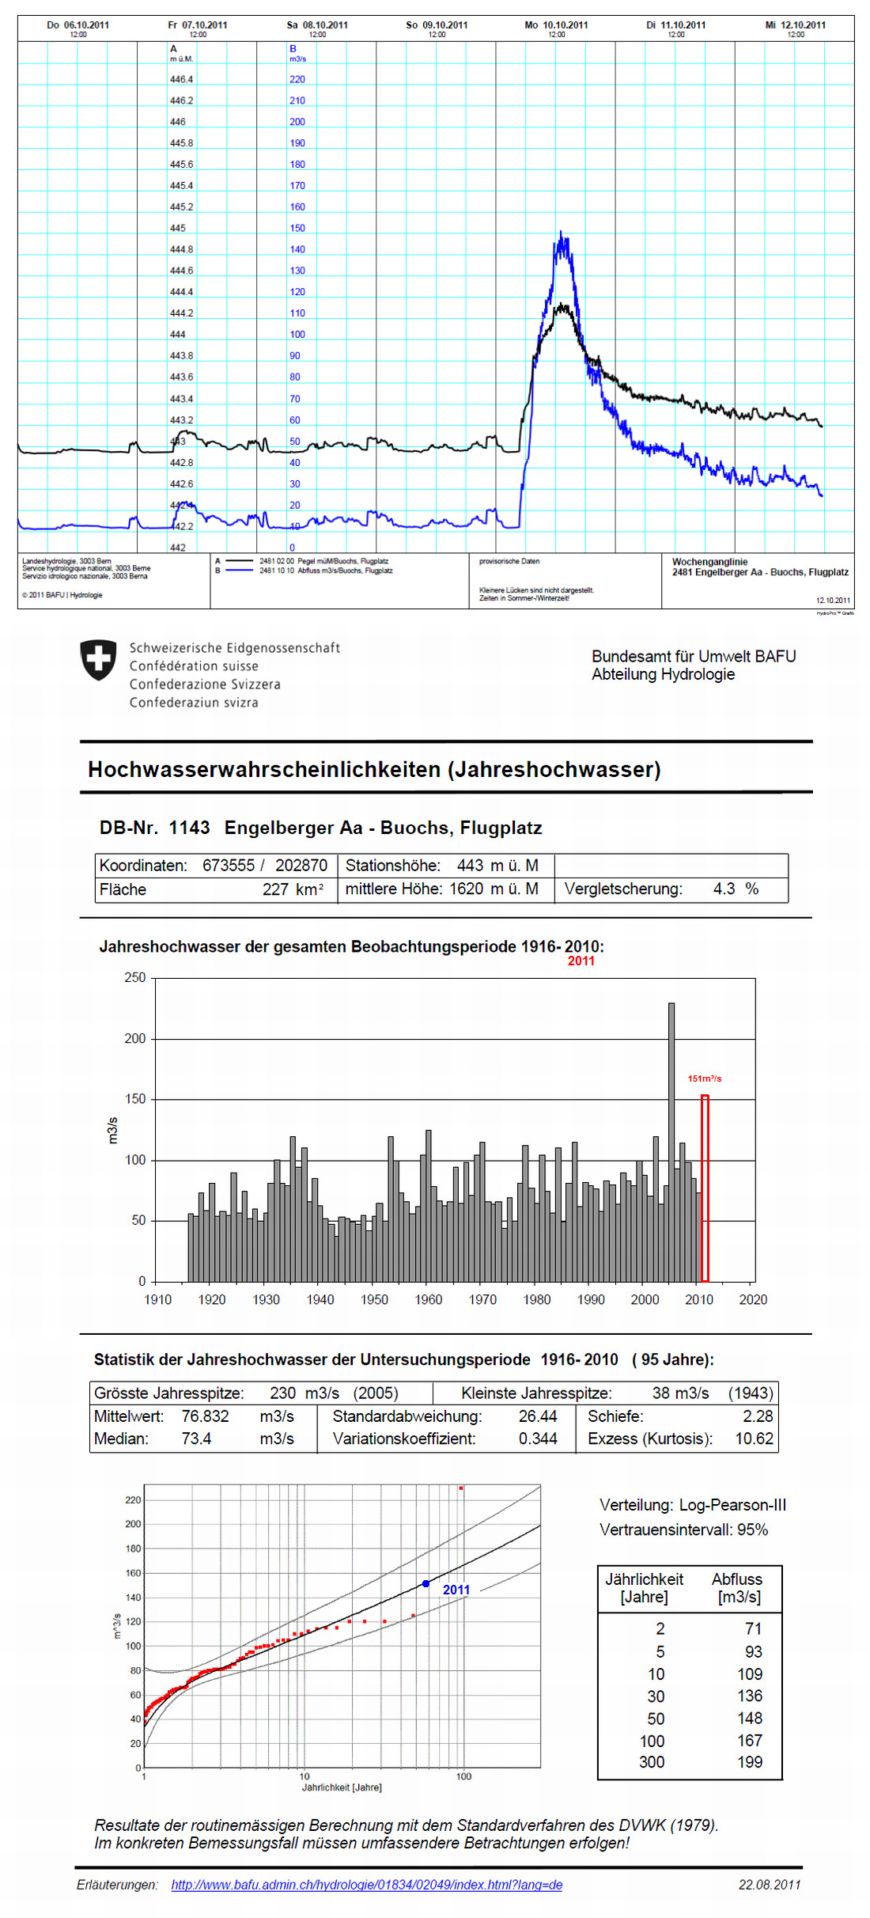Click legend line A Pegel müM/Buochs

[x=302, y=561]
